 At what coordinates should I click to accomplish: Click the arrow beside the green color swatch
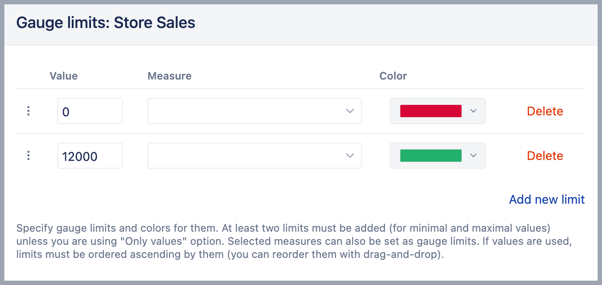473,156
